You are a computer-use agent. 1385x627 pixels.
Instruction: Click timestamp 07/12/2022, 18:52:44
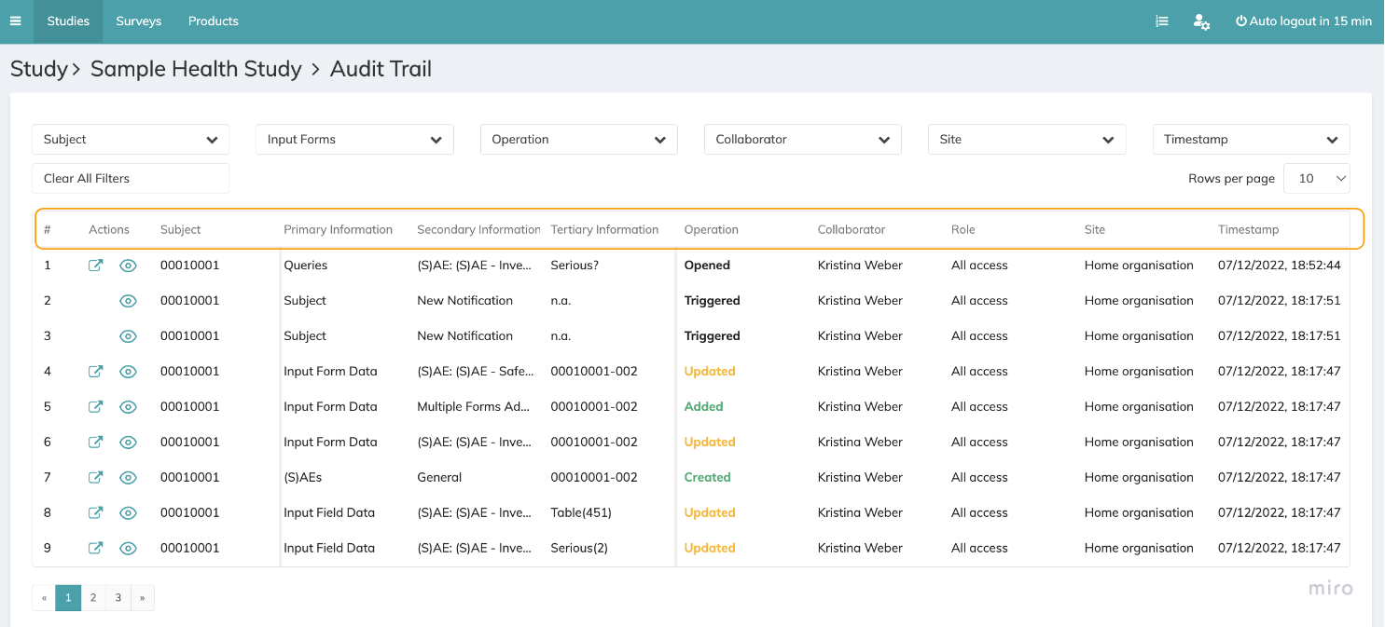[x=1280, y=266]
